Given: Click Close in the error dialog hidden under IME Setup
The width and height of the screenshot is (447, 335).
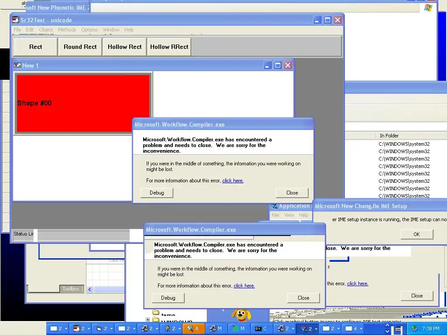Looking at the screenshot, I should tap(417, 296).
